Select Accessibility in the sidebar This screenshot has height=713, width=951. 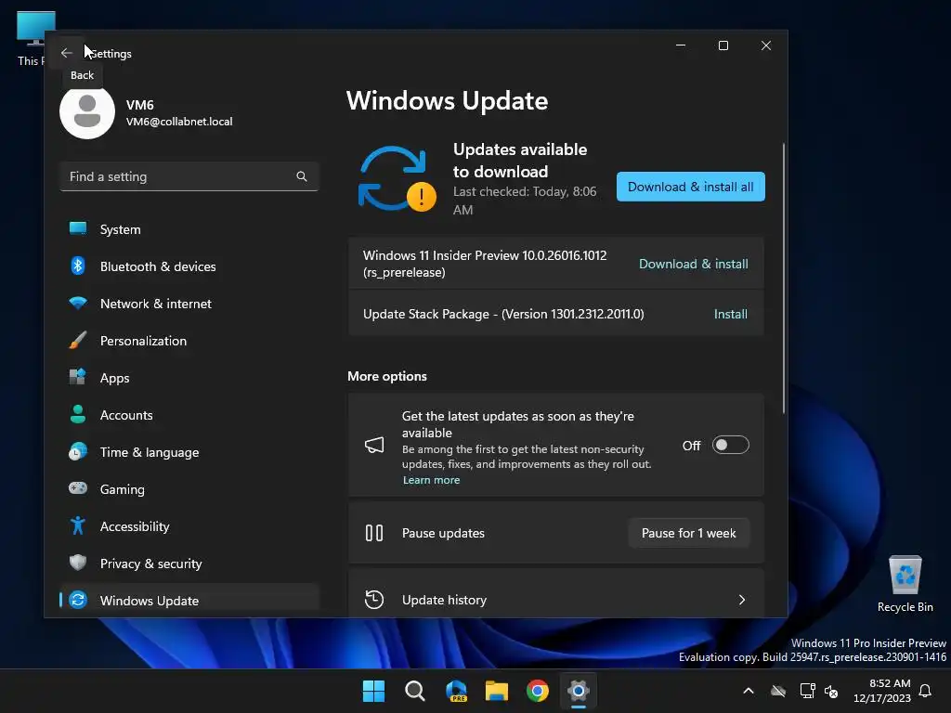click(x=189, y=526)
